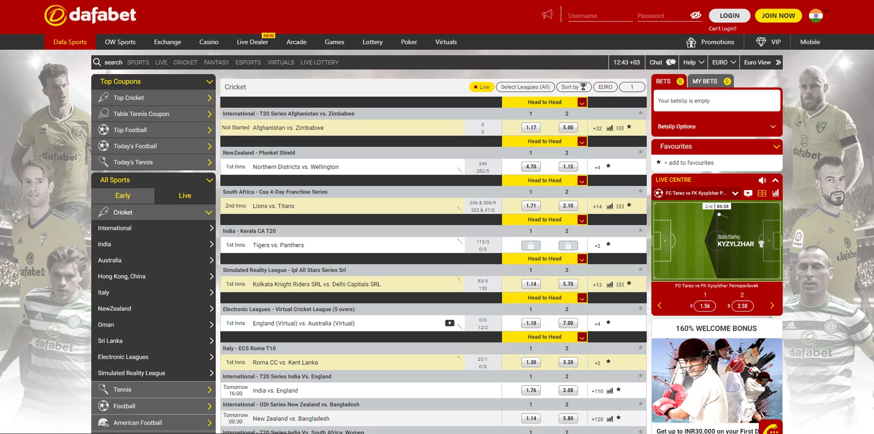The width and height of the screenshot is (874, 434).
Task: Open the 160% Welcome Bonus banner
Action: pyautogui.click(x=717, y=376)
